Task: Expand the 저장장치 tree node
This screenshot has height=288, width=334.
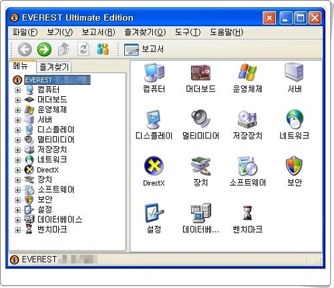Action: click(17, 150)
